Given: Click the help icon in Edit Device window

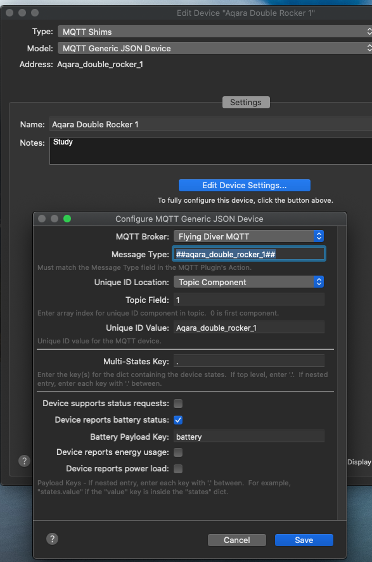Looking at the screenshot, I should pos(24,461).
